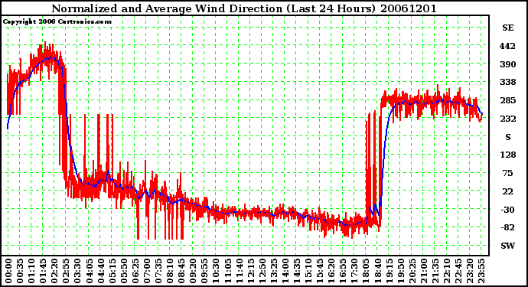528x287 pixels.
Task: Click the 14:35 time label
Action: point(296,271)
